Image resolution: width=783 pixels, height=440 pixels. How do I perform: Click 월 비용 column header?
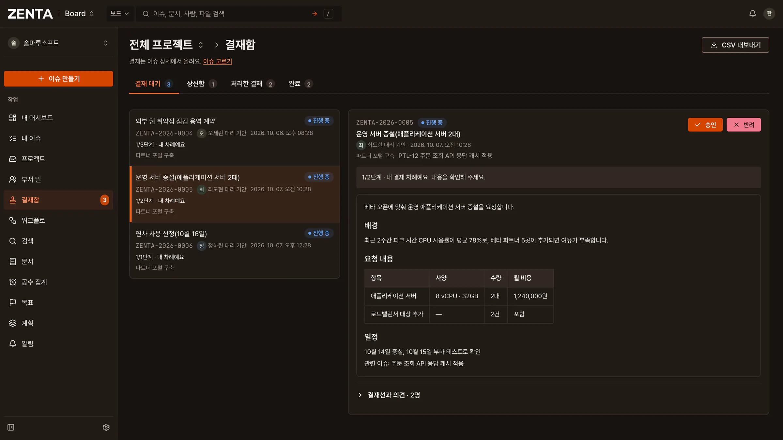point(530,278)
